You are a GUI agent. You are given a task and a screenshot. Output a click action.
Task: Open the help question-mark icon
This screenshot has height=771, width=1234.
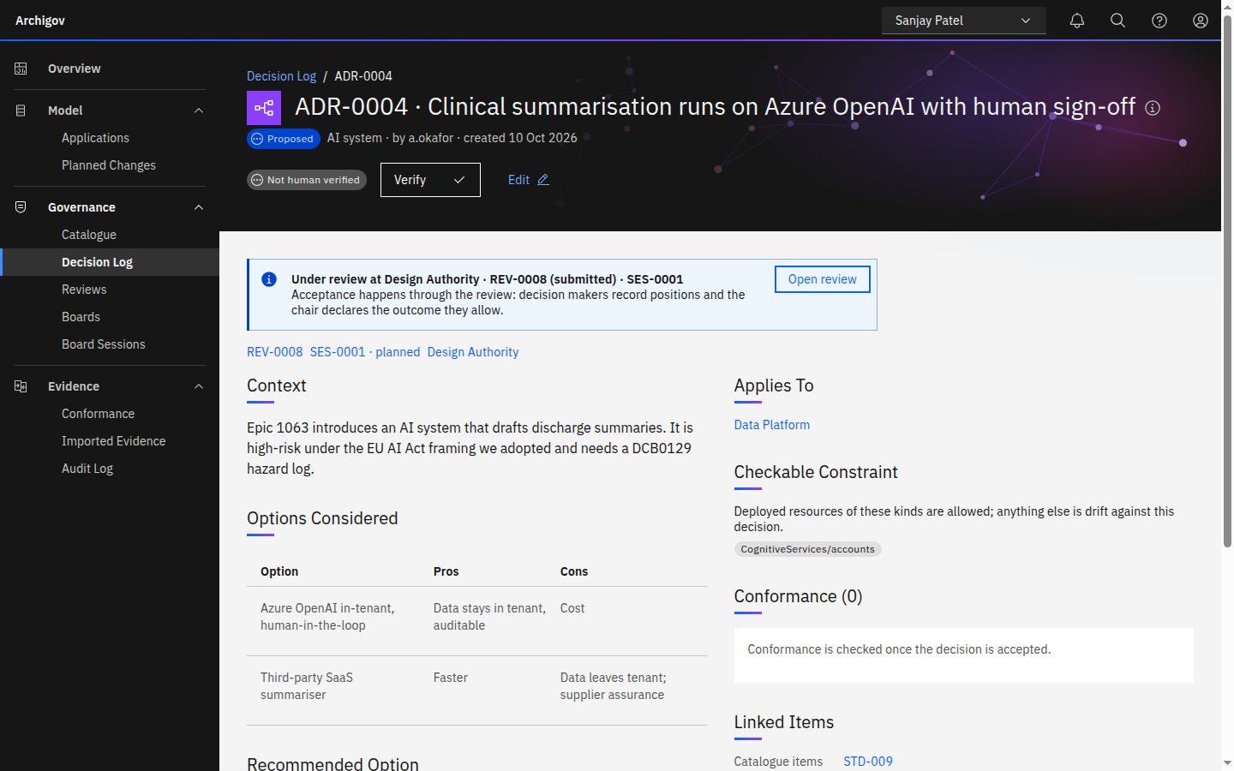1159,21
